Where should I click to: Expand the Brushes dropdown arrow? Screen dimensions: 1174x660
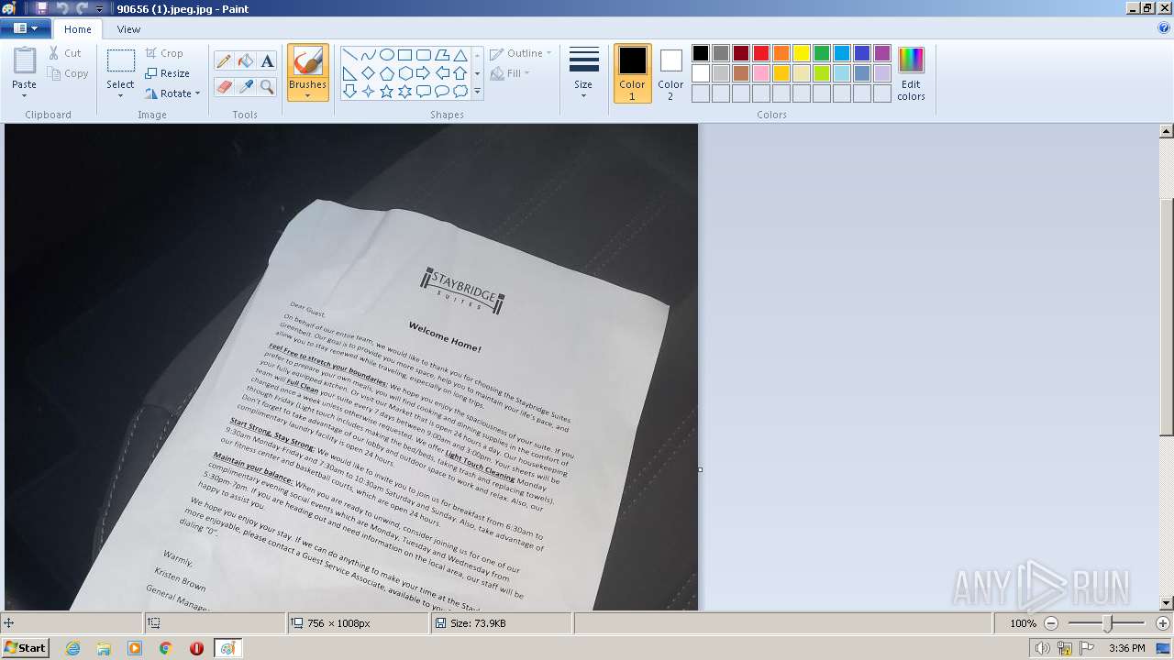pos(307,95)
